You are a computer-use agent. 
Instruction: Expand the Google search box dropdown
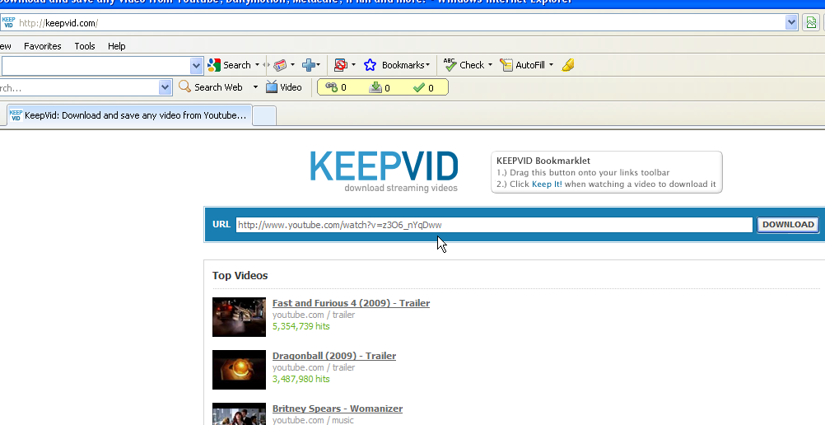(196, 65)
